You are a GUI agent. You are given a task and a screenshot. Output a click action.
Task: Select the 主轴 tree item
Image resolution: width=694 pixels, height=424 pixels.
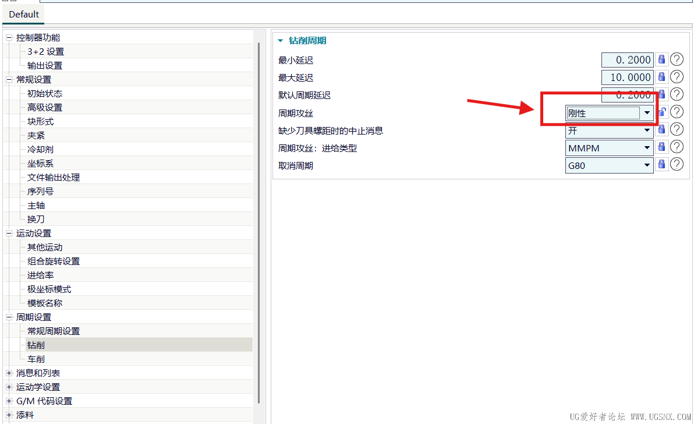point(36,206)
